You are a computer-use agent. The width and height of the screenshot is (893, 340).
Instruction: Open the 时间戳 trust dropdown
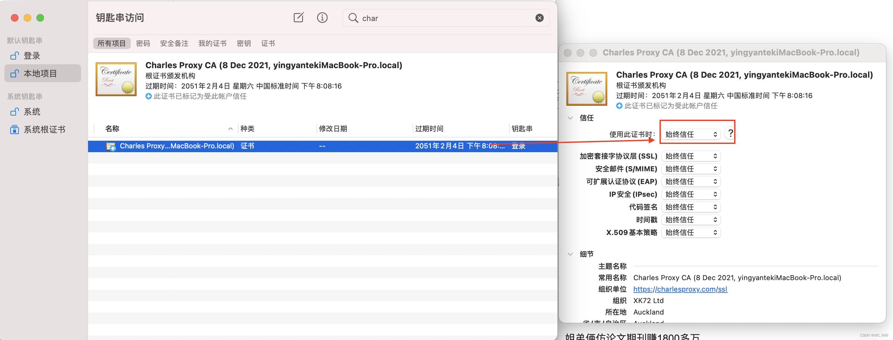pyautogui.click(x=691, y=220)
